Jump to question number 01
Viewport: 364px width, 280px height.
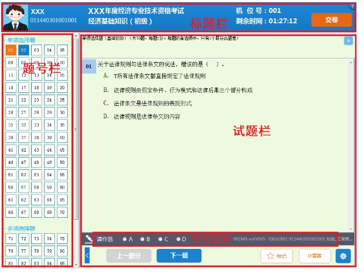(11, 51)
